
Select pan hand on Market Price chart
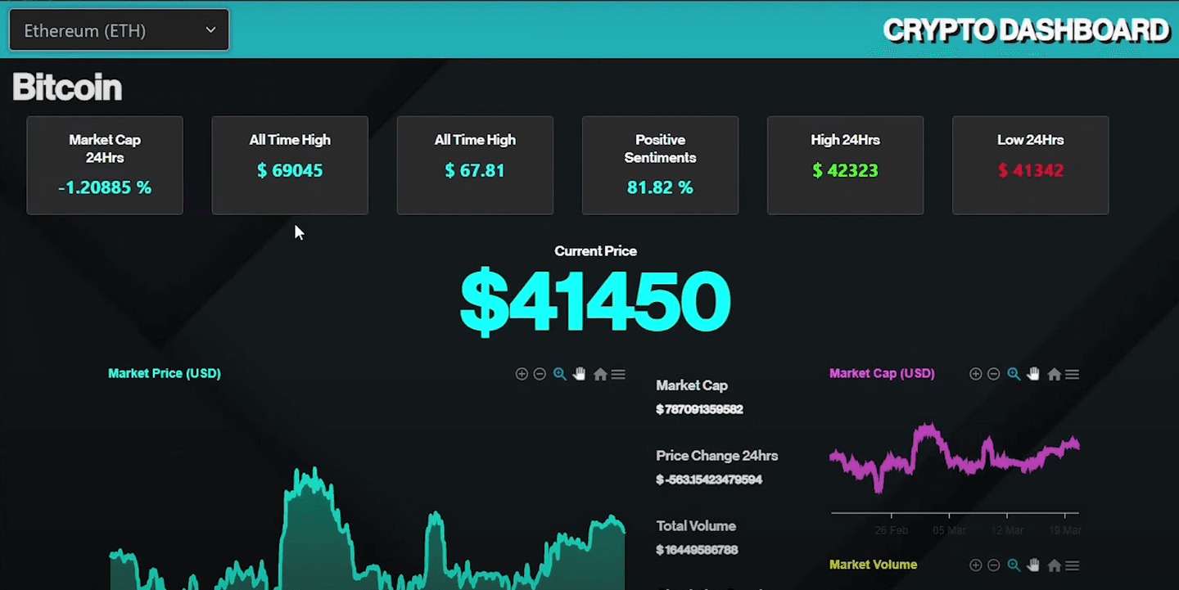[x=580, y=374]
